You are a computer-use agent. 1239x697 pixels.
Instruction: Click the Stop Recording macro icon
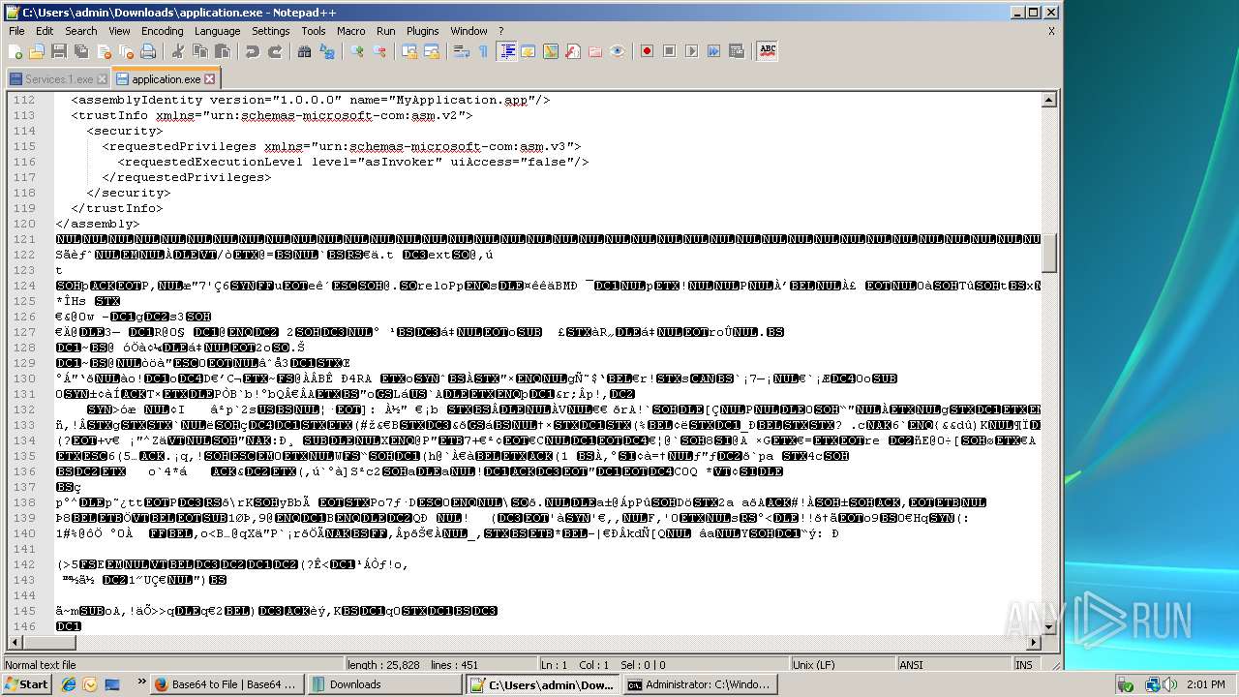670,51
